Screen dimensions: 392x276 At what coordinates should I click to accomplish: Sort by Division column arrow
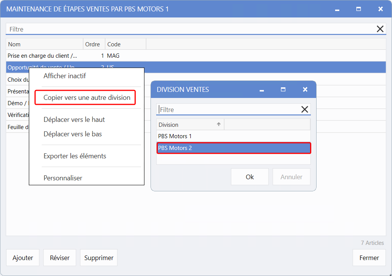[x=219, y=124]
